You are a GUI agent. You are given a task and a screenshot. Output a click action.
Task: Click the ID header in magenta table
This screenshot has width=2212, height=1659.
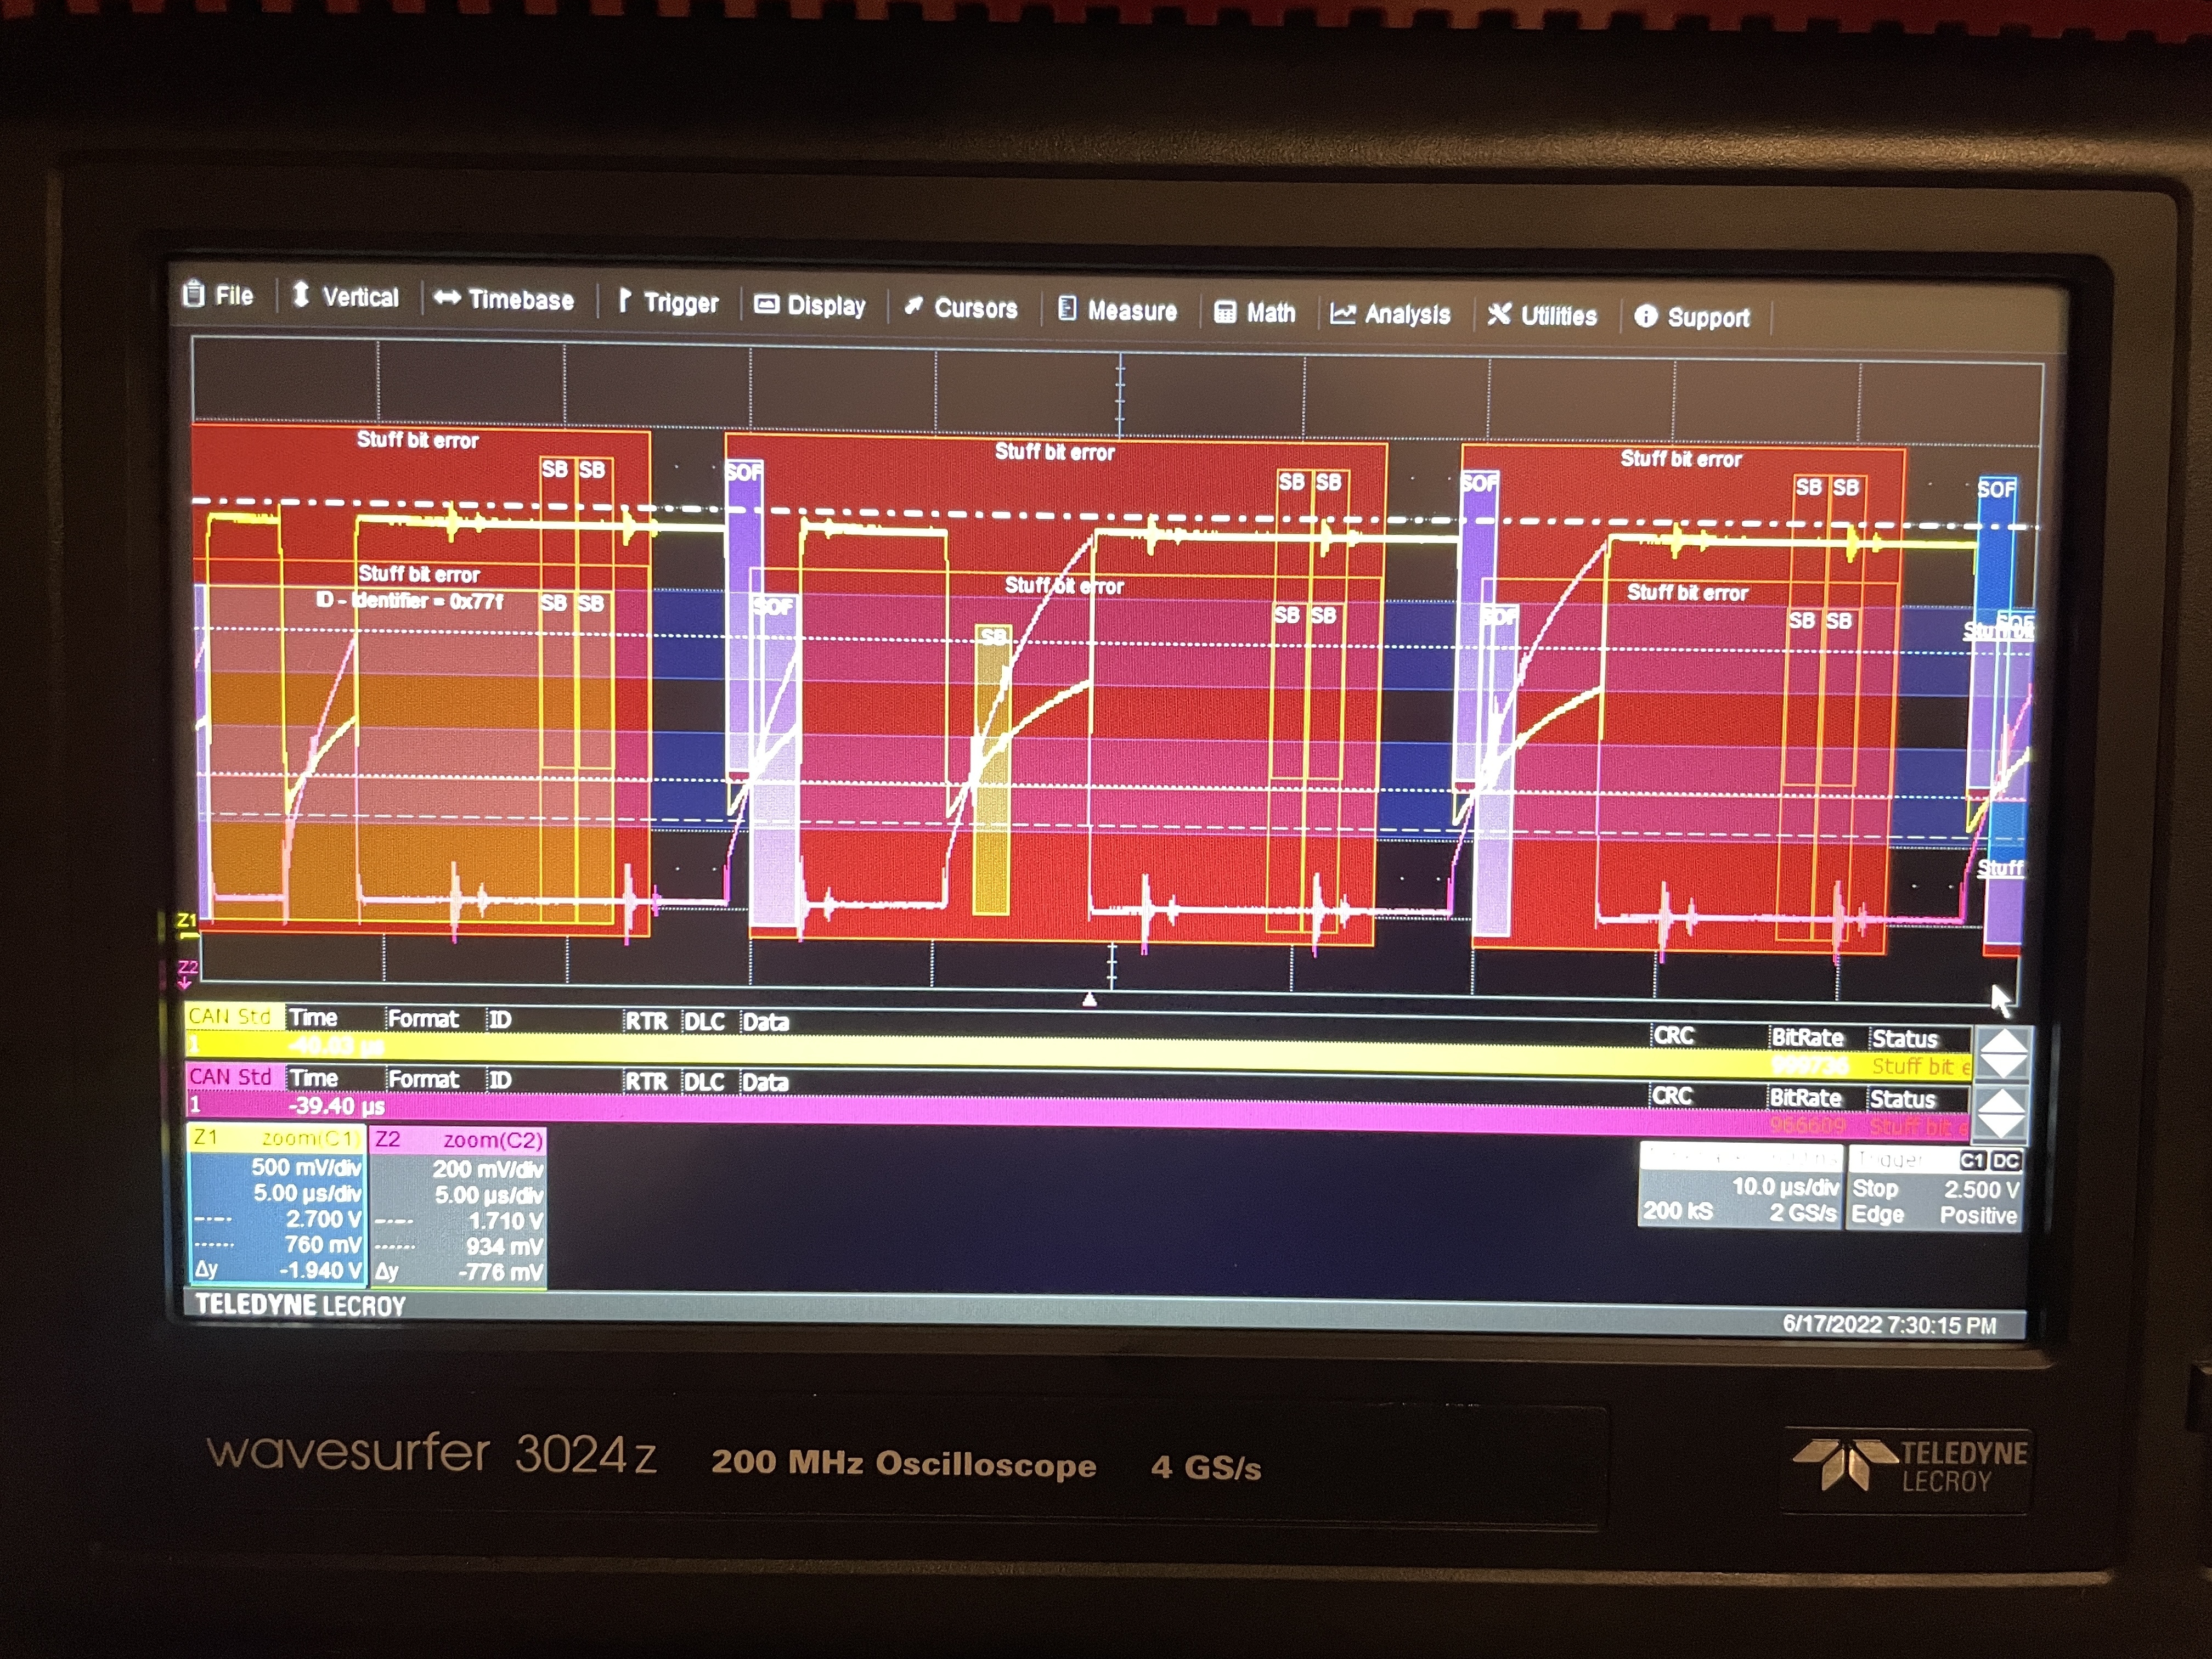point(500,1080)
